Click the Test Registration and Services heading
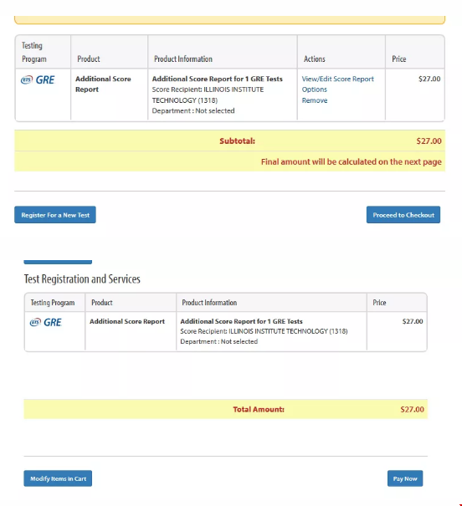 [82, 279]
